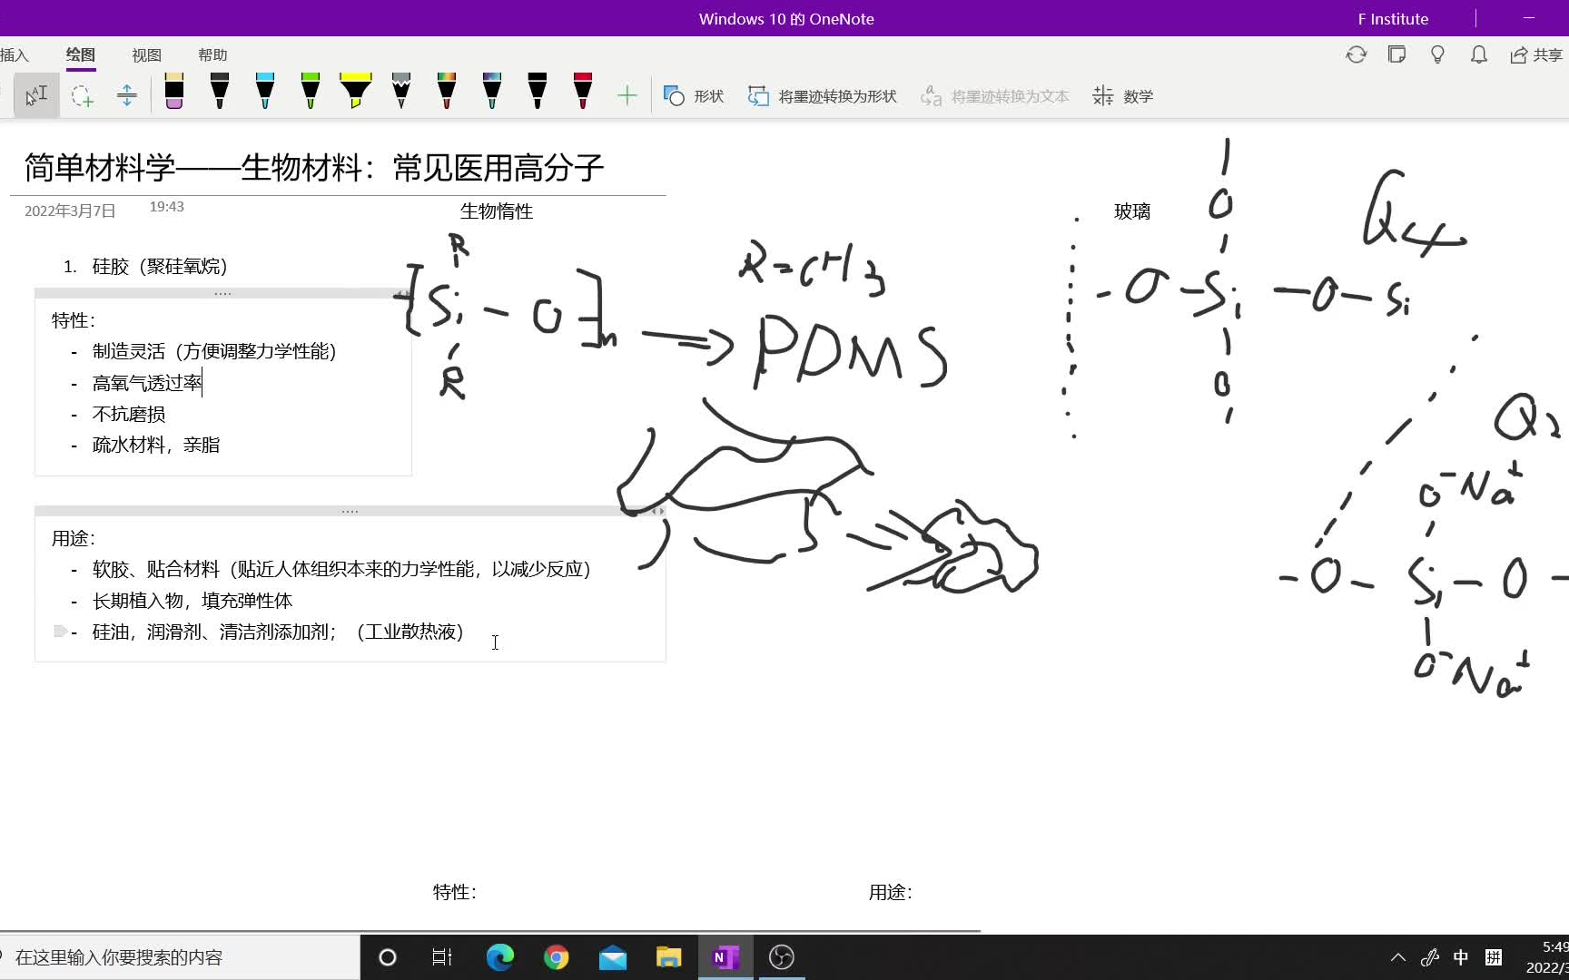The height and width of the screenshot is (980, 1569).
Task: Open notification bell in title bar
Action: coord(1477,54)
